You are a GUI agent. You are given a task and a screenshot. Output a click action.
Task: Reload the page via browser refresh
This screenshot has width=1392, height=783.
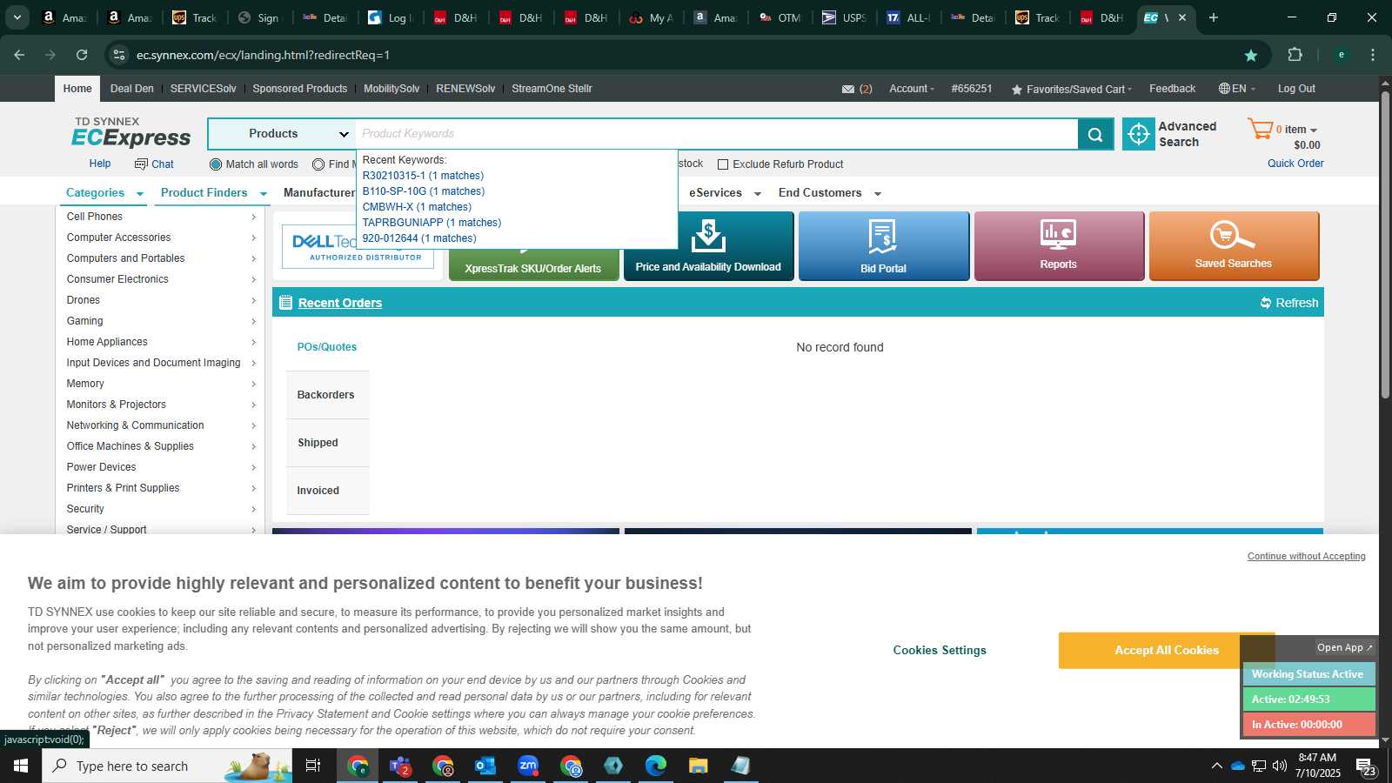pyautogui.click(x=82, y=55)
